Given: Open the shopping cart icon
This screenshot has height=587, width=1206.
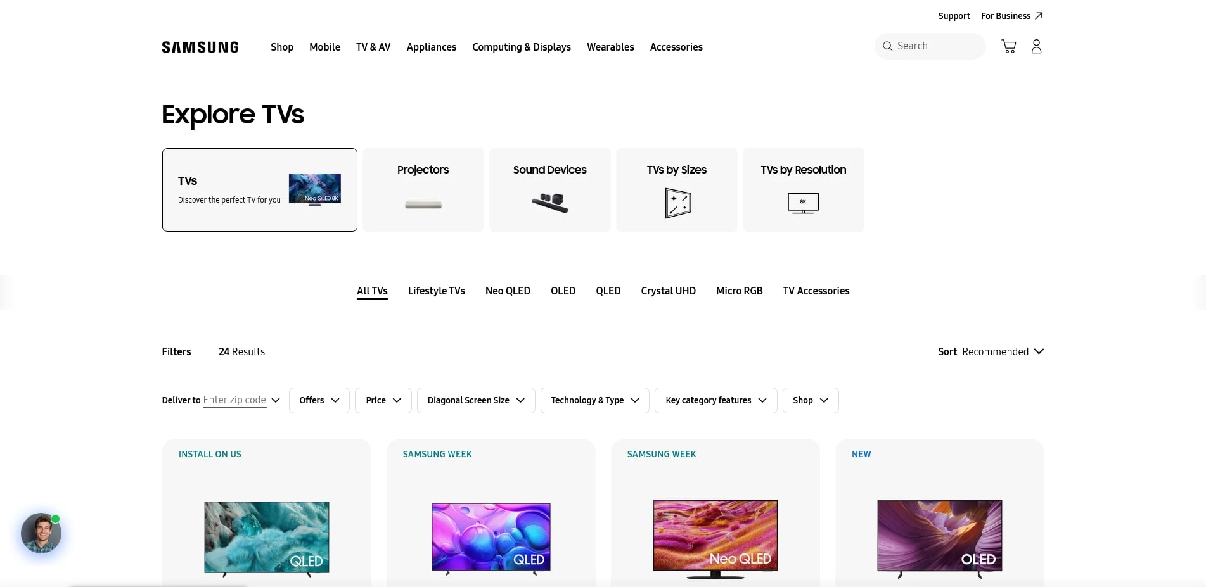Looking at the screenshot, I should coord(1008,46).
